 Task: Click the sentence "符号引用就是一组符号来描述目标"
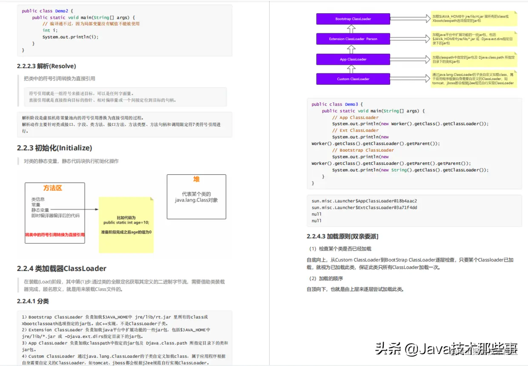(81, 93)
